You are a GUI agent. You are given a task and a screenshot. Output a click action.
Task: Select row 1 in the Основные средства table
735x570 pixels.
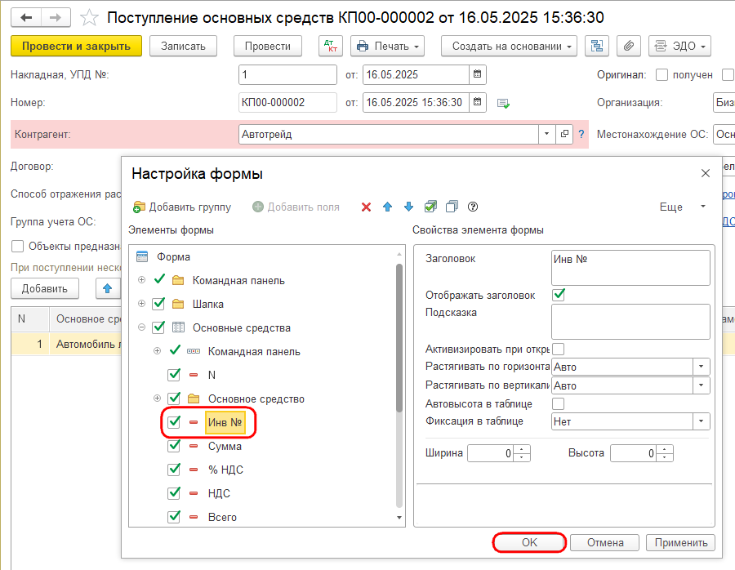(x=65, y=344)
